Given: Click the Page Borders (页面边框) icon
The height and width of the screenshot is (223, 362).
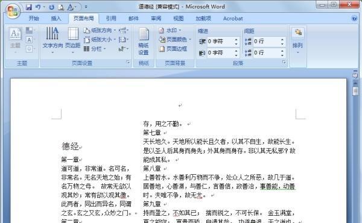Looking at the screenshot, I should (x=173, y=49).
